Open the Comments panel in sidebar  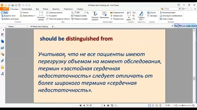point(2,54)
